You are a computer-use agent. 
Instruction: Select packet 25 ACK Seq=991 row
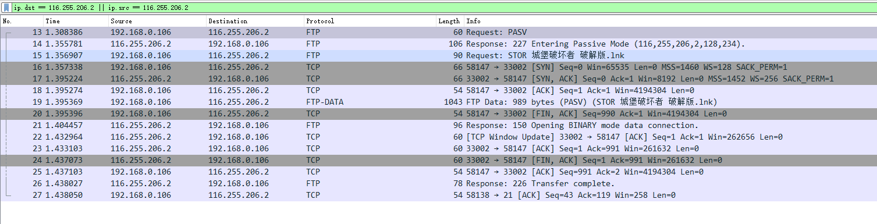[x=439, y=172]
